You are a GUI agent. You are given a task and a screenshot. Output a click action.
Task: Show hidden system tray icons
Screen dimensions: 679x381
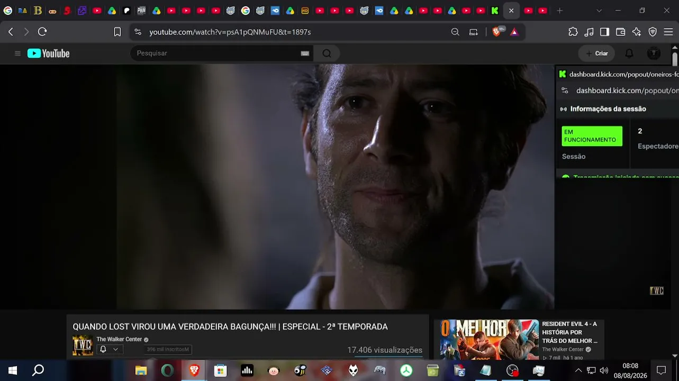[x=578, y=370]
